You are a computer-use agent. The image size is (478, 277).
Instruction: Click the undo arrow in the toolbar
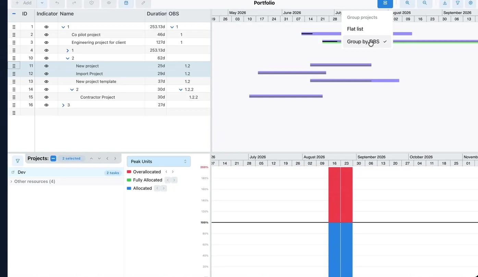coord(57,3)
